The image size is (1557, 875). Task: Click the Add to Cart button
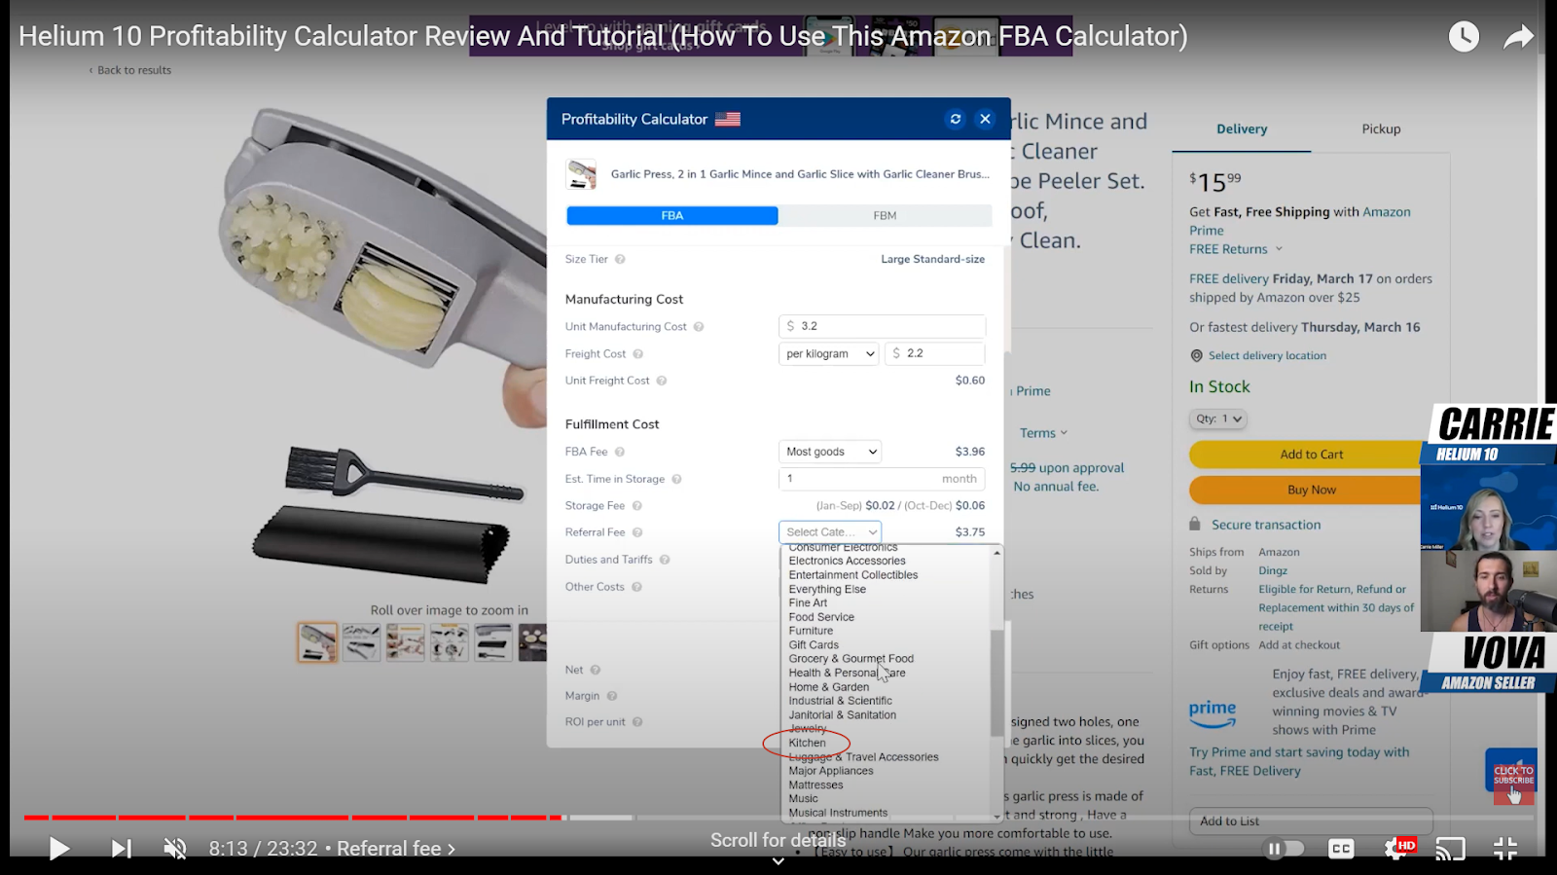click(x=1311, y=455)
